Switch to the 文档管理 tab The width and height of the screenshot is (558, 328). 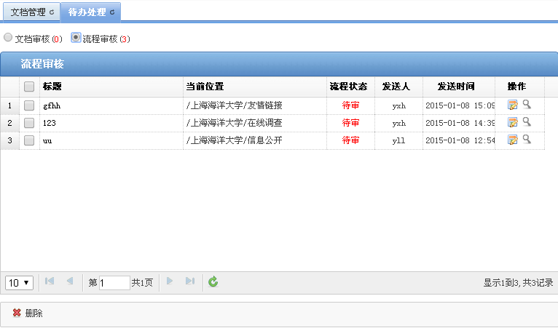click(28, 12)
